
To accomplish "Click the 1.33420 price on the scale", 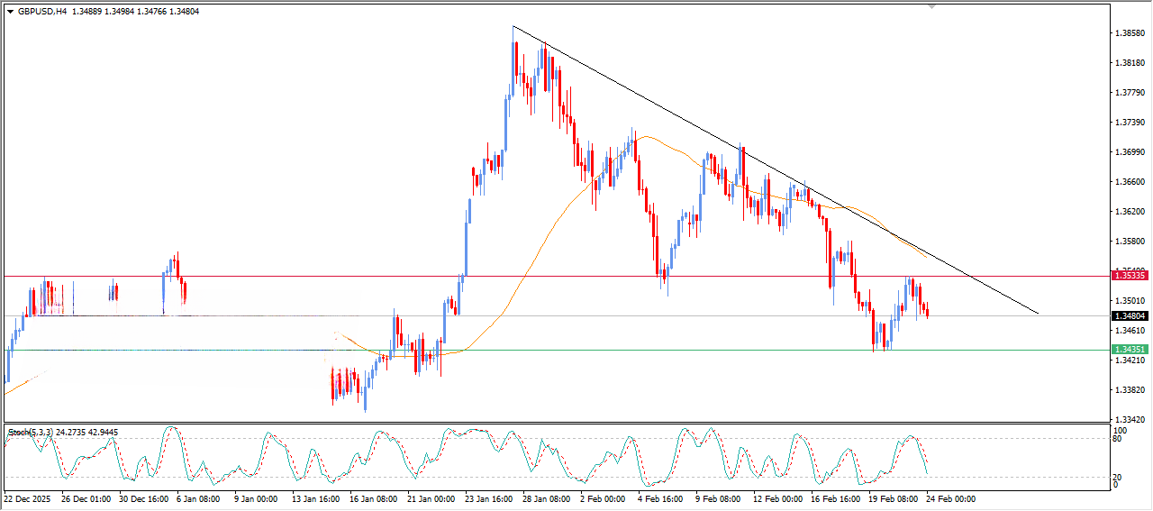I will (1130, 419).
